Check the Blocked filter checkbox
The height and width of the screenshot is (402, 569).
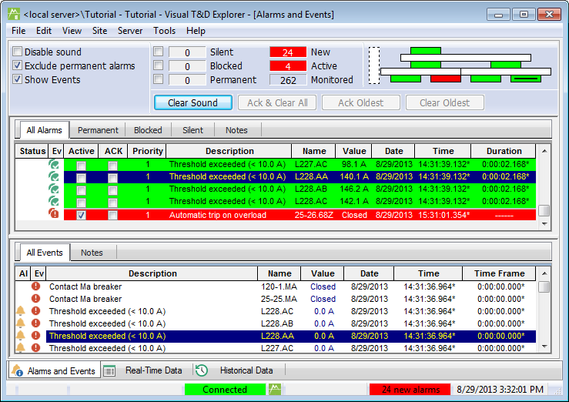click(158, 65)
